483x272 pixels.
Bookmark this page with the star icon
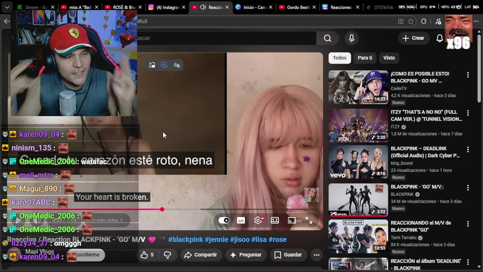click(x=411, y=22)
